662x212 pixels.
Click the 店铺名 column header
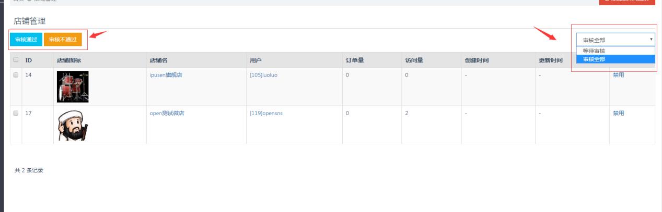pos(158,60)
